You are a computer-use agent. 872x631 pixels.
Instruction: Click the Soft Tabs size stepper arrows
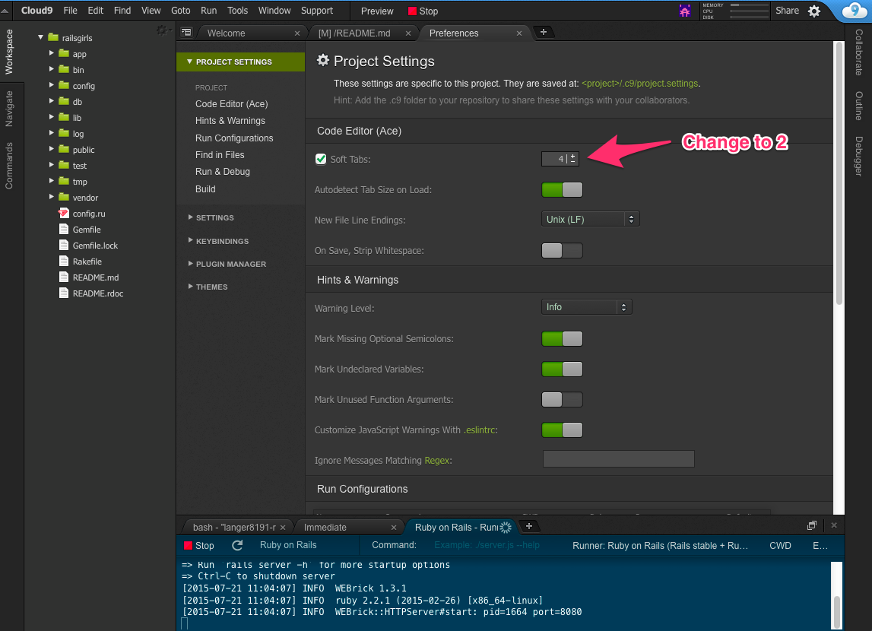pos(572,158)
